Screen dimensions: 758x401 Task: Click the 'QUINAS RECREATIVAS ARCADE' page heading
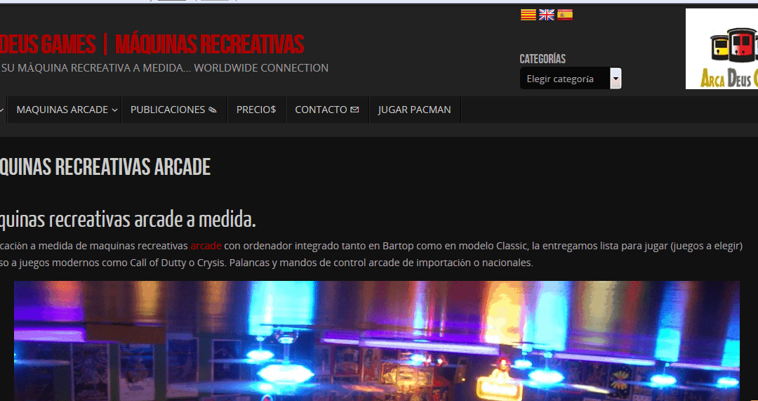105,167
